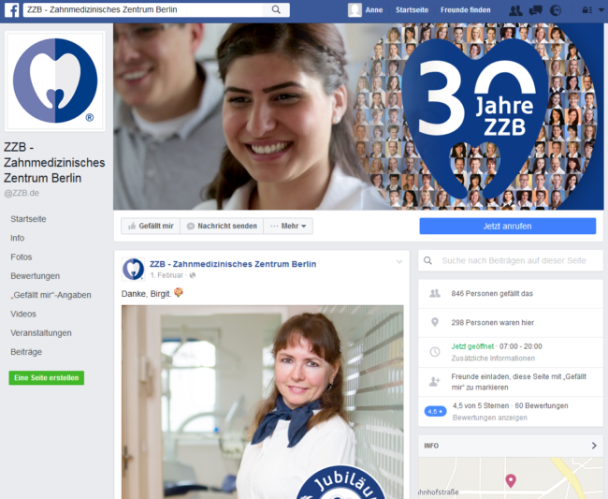
Task: Open privacy shortcuts lock icon
Action: pyautogui.click(x=587, y=10)
